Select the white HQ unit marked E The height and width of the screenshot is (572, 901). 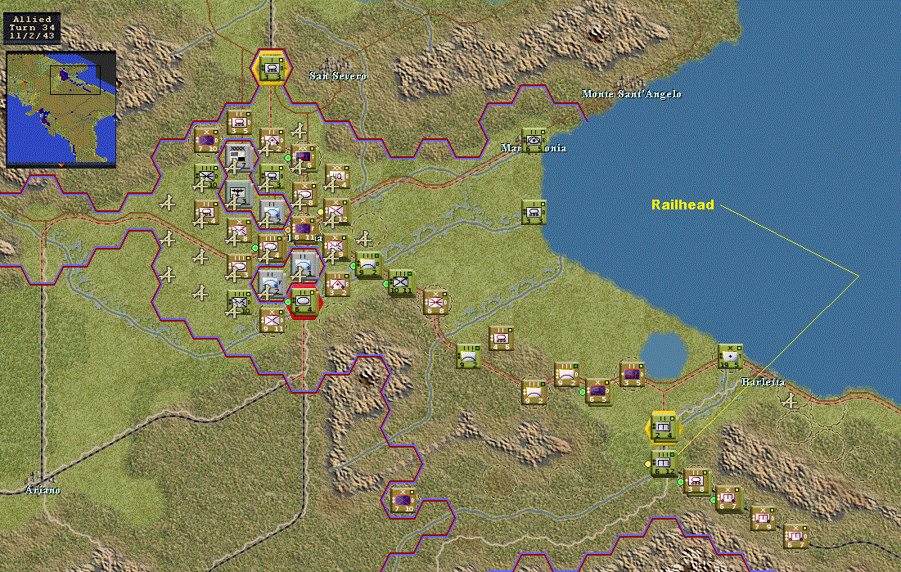tap(337, 177)
